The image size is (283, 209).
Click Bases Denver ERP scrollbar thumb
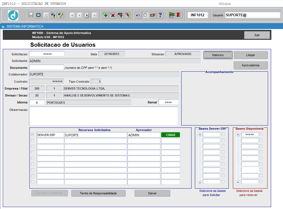(x=200, y=158)
